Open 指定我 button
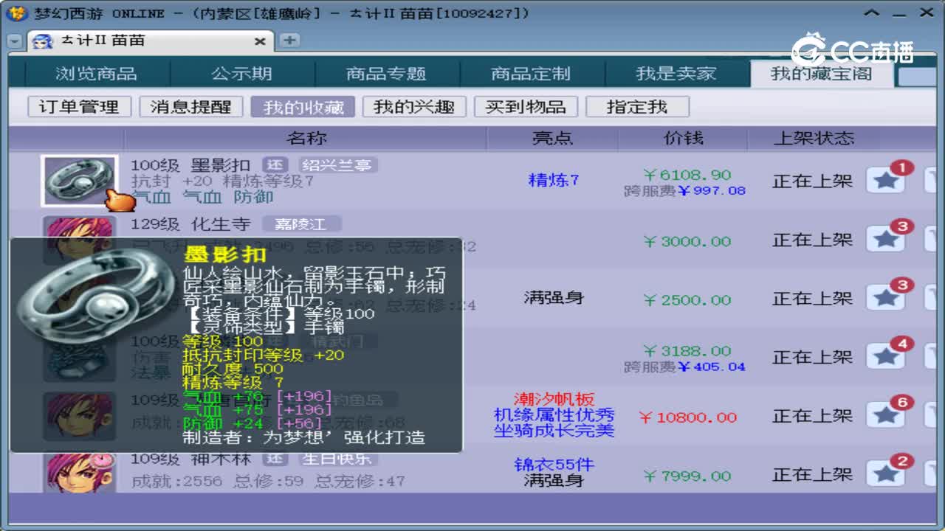The height and width of the screenshot is (531, 945). point(637,107)
